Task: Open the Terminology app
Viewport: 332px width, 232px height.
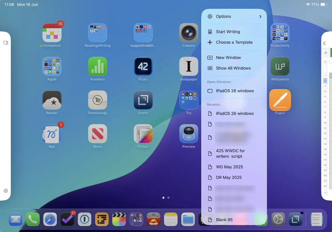Action: tap(98, 100)
